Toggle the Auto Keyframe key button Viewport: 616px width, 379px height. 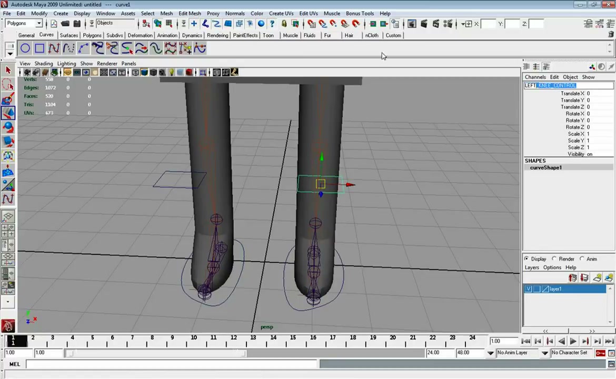[x=600, y=353]
